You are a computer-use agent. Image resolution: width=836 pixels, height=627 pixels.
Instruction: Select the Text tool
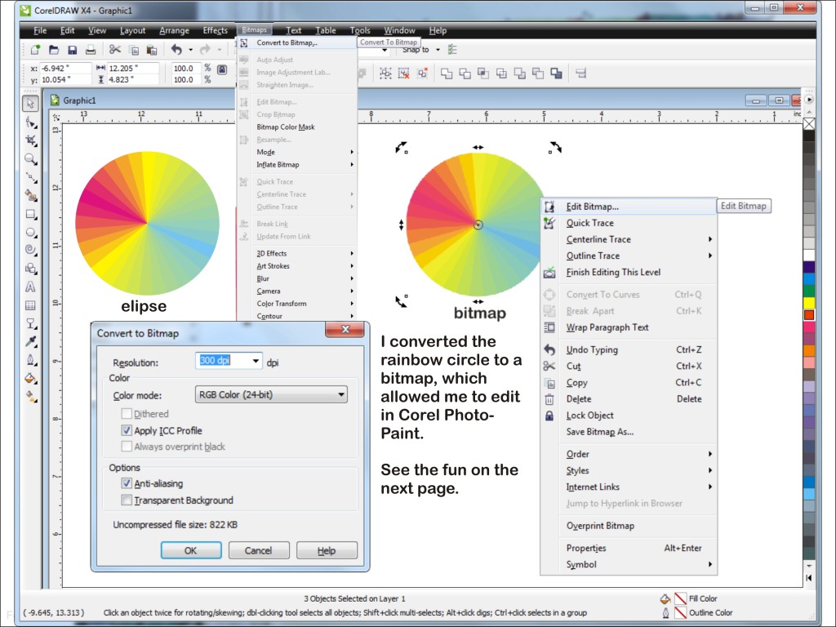click(x=30, y=287)
